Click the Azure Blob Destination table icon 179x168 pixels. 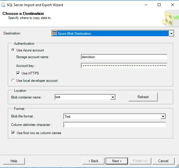[54, 33]
